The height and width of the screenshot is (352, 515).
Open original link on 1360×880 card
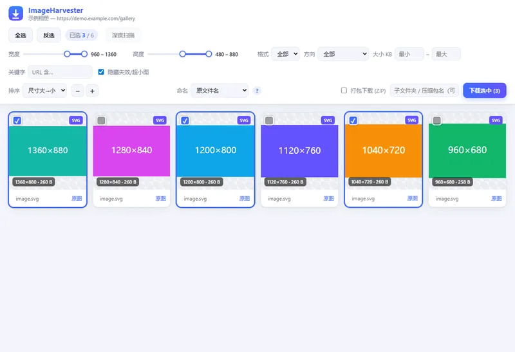click(77, 198)
